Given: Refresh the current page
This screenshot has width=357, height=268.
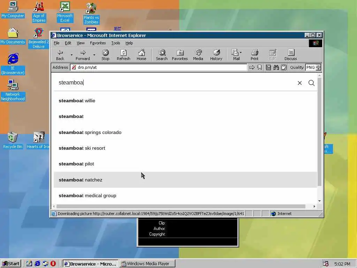Looking at the screenshot, I should 123,55.
